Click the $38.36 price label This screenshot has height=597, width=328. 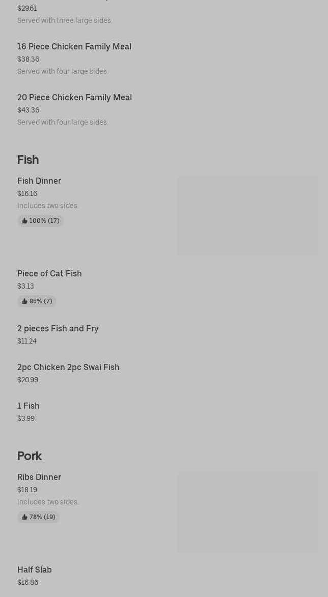pyautogui.click(x=28, y=60)
